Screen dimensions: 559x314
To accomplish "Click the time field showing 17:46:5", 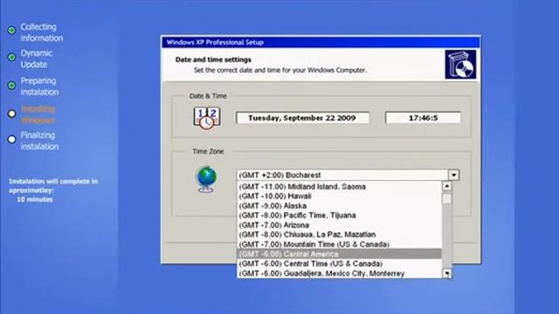I will click(x=423, y=118).
